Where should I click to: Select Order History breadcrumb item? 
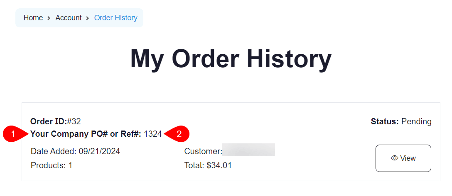point(115,18)
